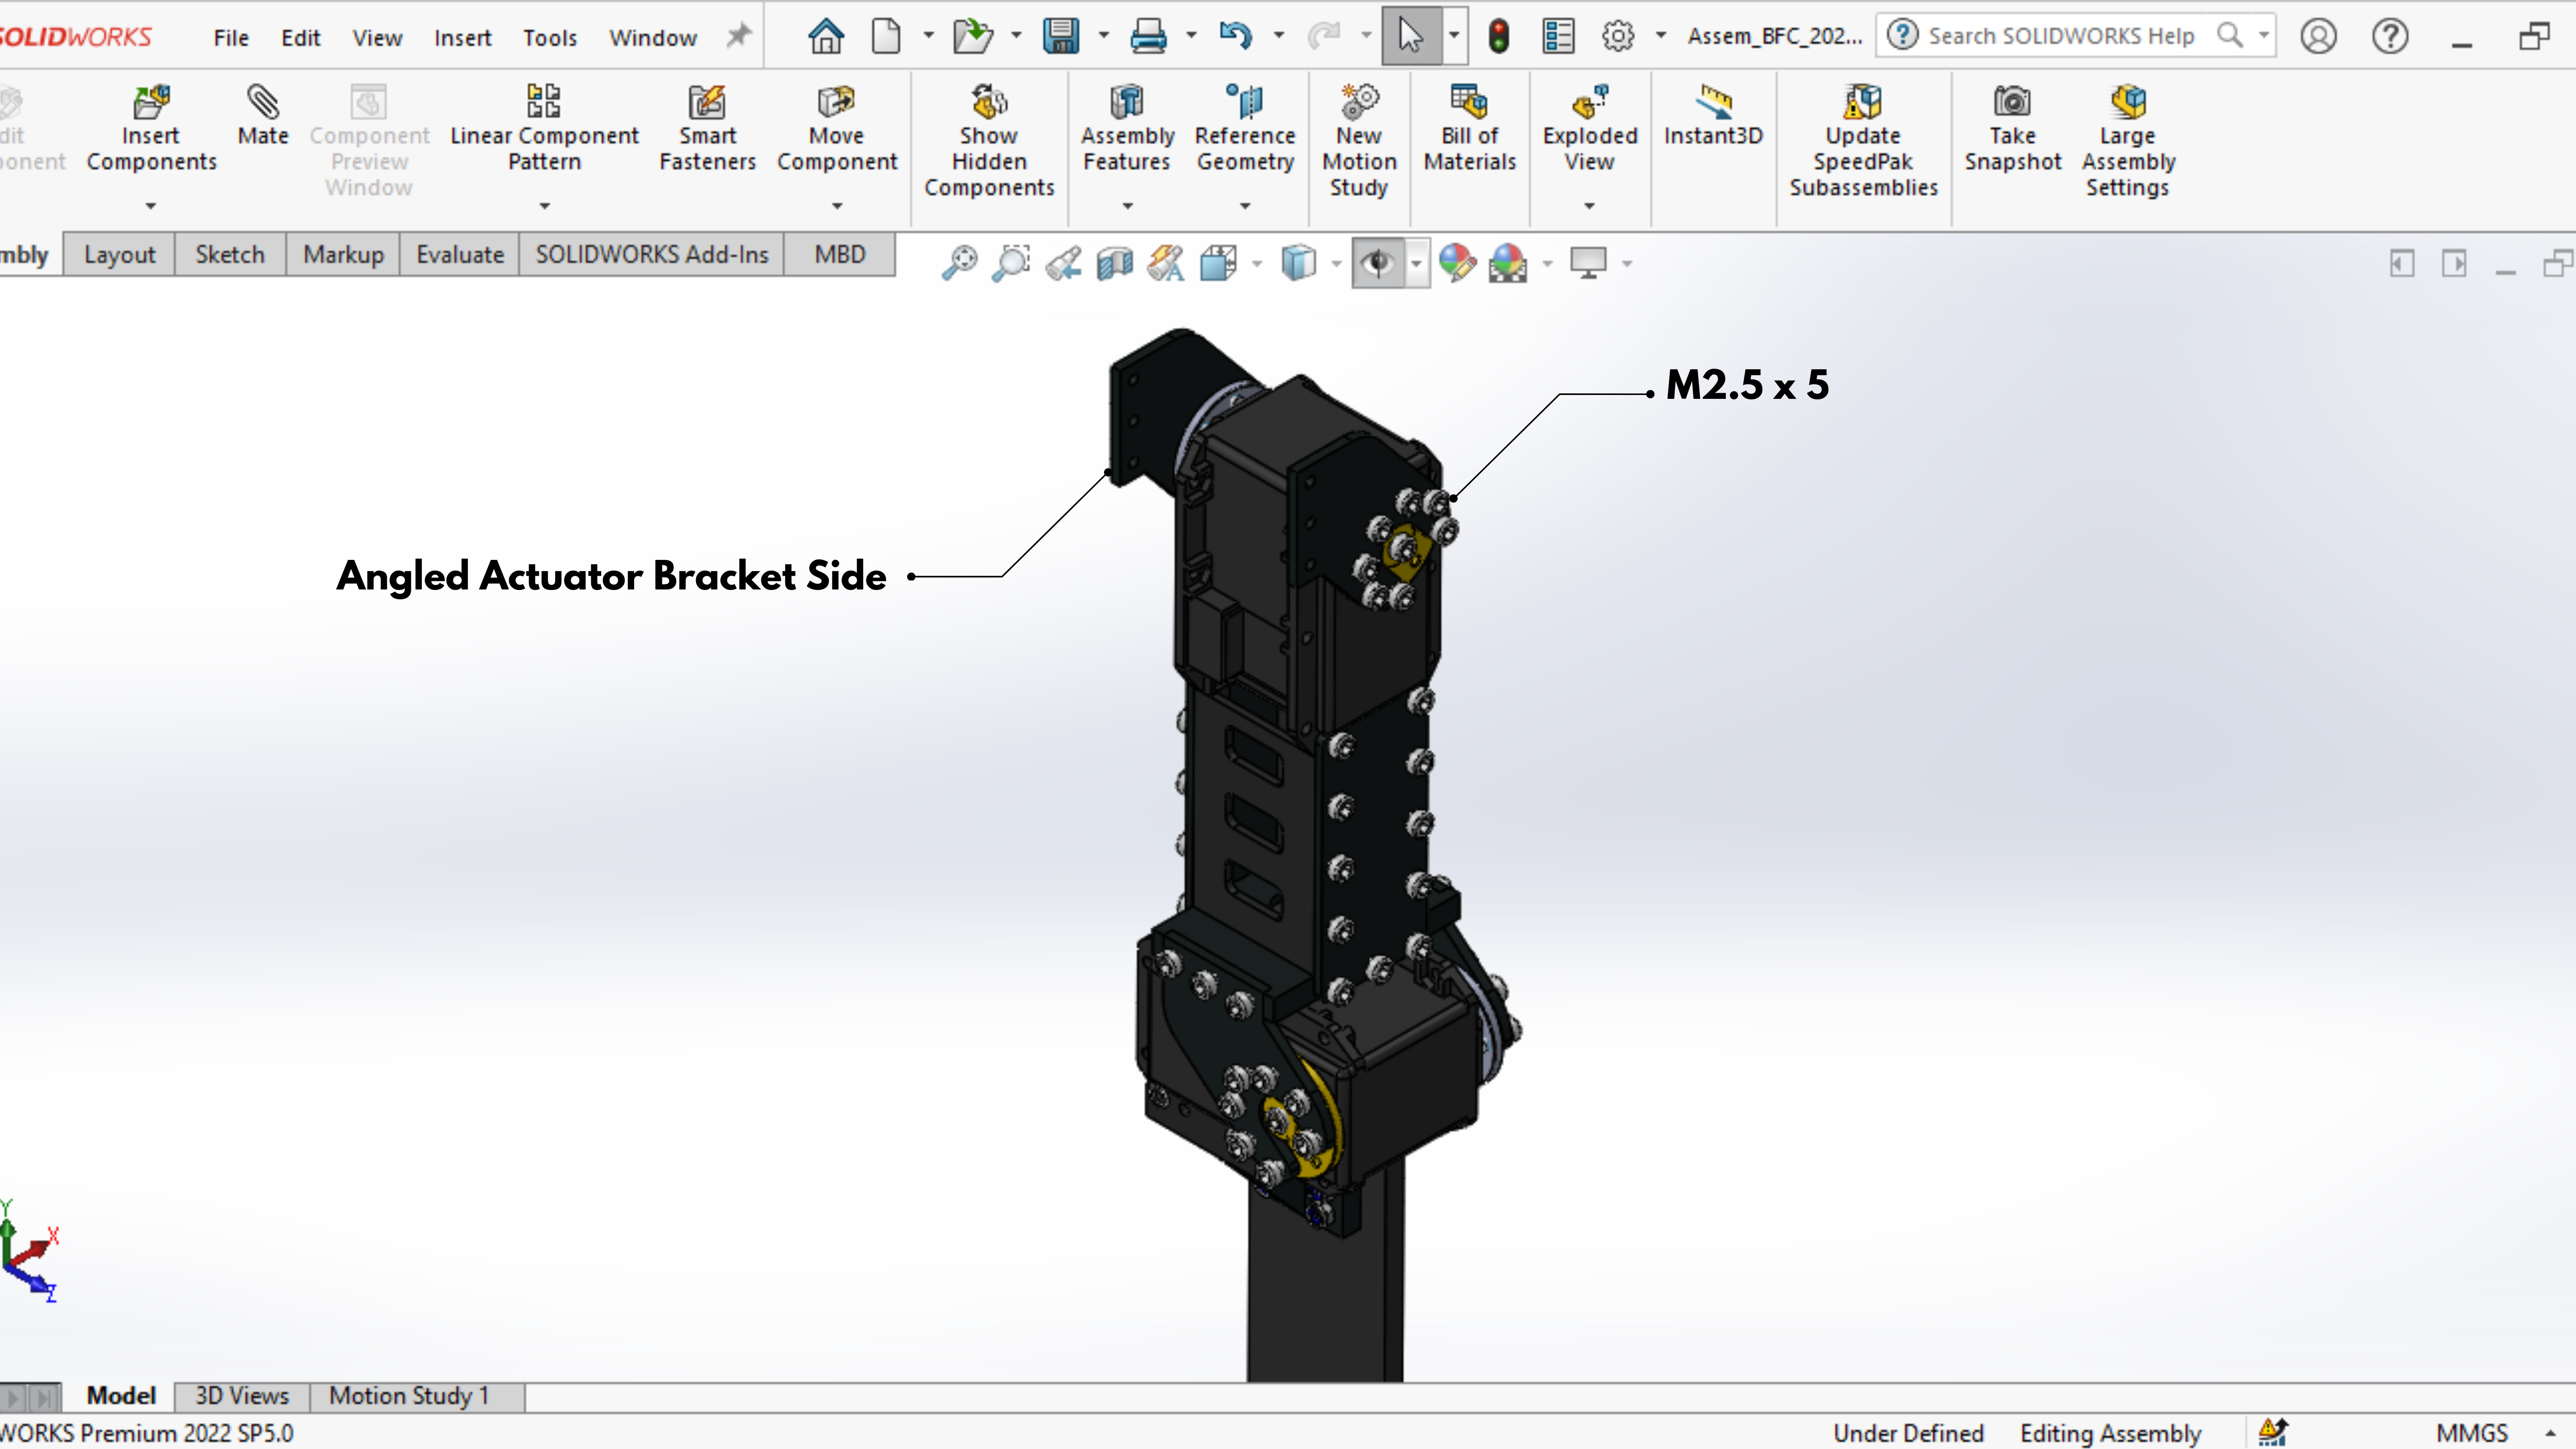Print using the printer icon

click(1148, 37)
